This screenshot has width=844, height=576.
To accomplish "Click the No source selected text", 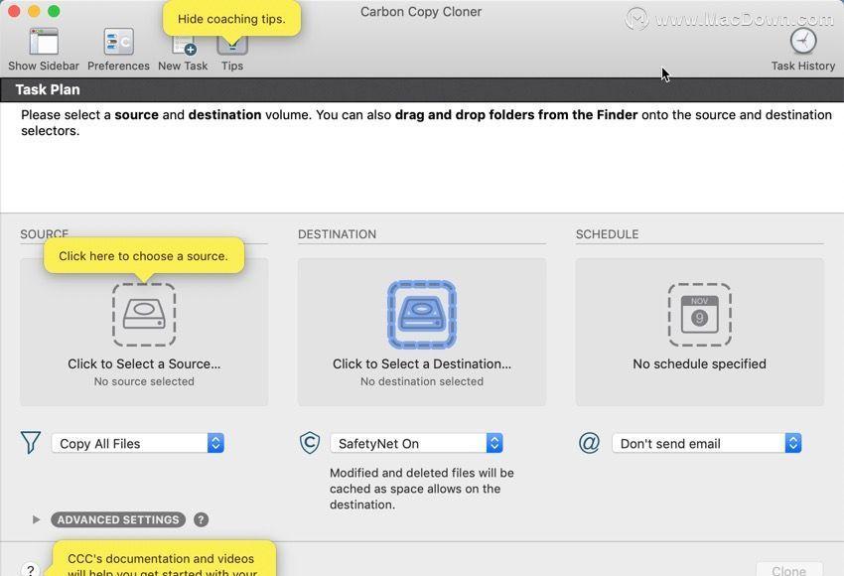I will 144,381.
